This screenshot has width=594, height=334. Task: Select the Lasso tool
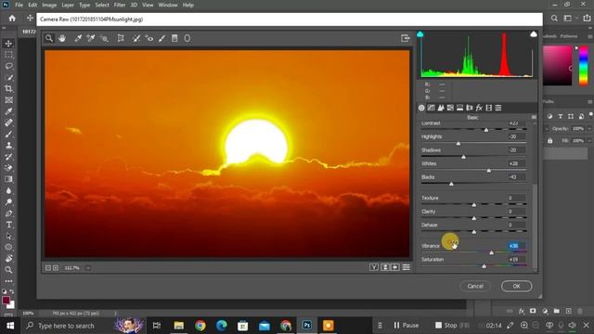pos(8,66)
